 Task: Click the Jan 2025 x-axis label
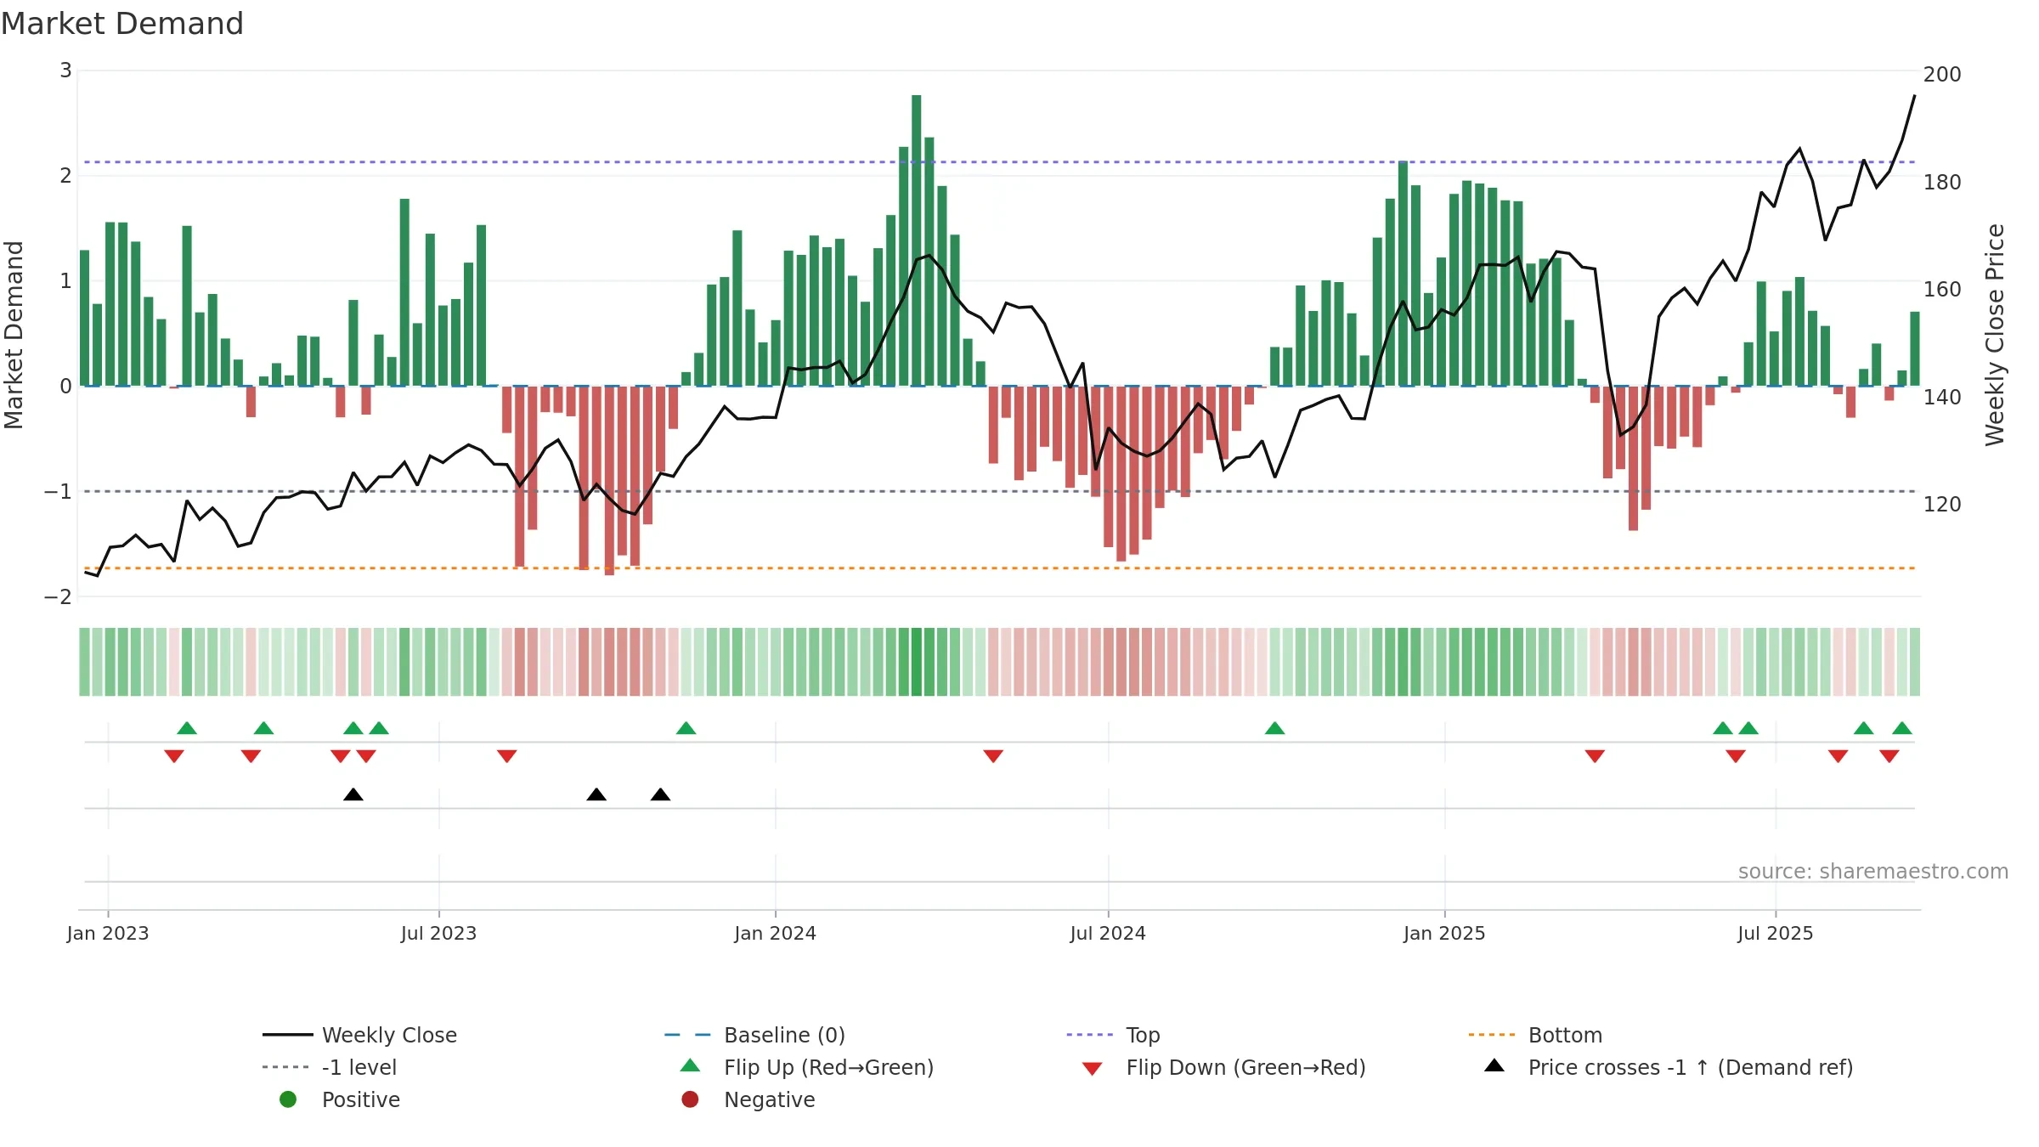tap(1444, 933)
